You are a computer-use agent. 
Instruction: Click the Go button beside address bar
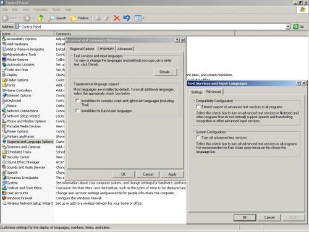click(298, 27)
